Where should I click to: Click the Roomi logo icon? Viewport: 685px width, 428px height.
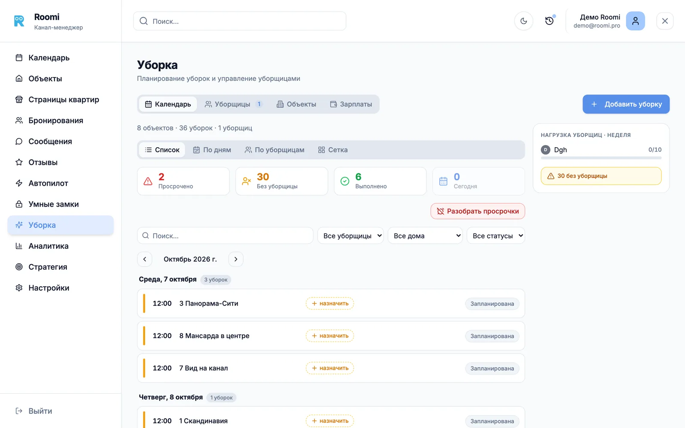pos(19,21)
